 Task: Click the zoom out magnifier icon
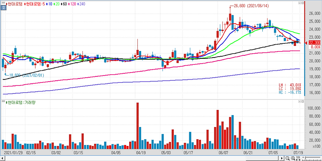287,158
